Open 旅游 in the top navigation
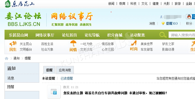Viewport: 195px width, 99px height. click(178, 4)
